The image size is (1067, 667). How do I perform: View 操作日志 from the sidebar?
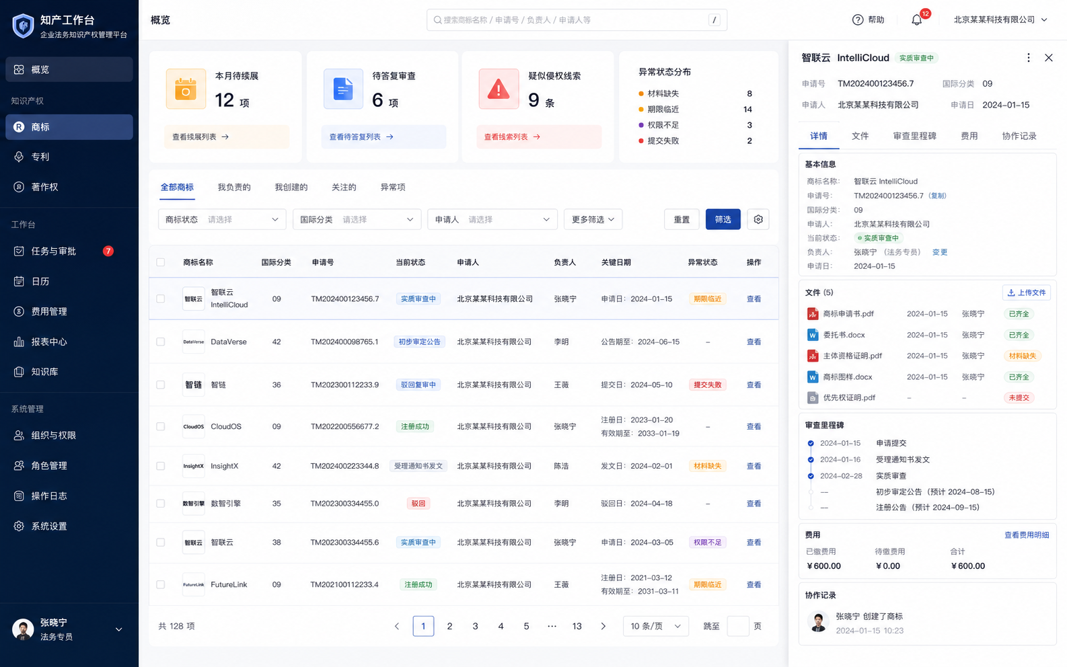69,496
